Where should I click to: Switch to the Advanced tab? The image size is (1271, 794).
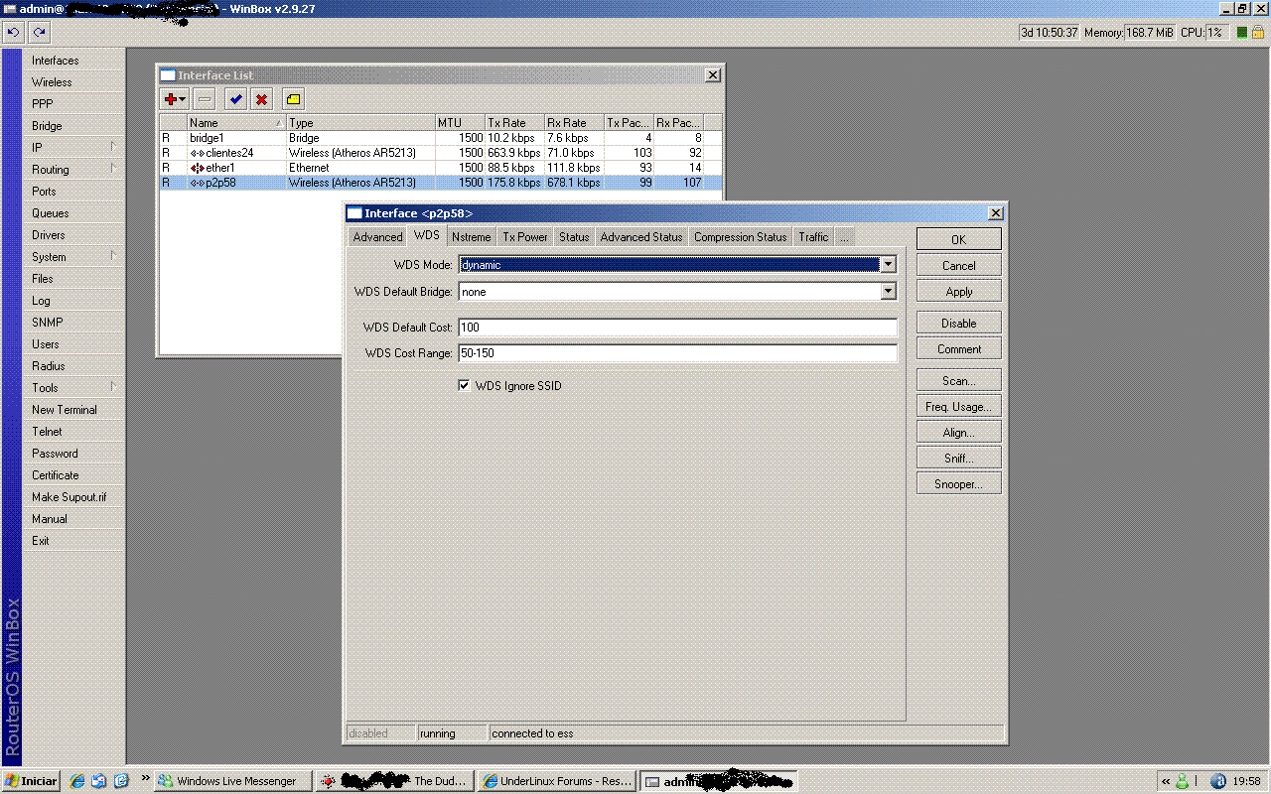click(377, 237)
